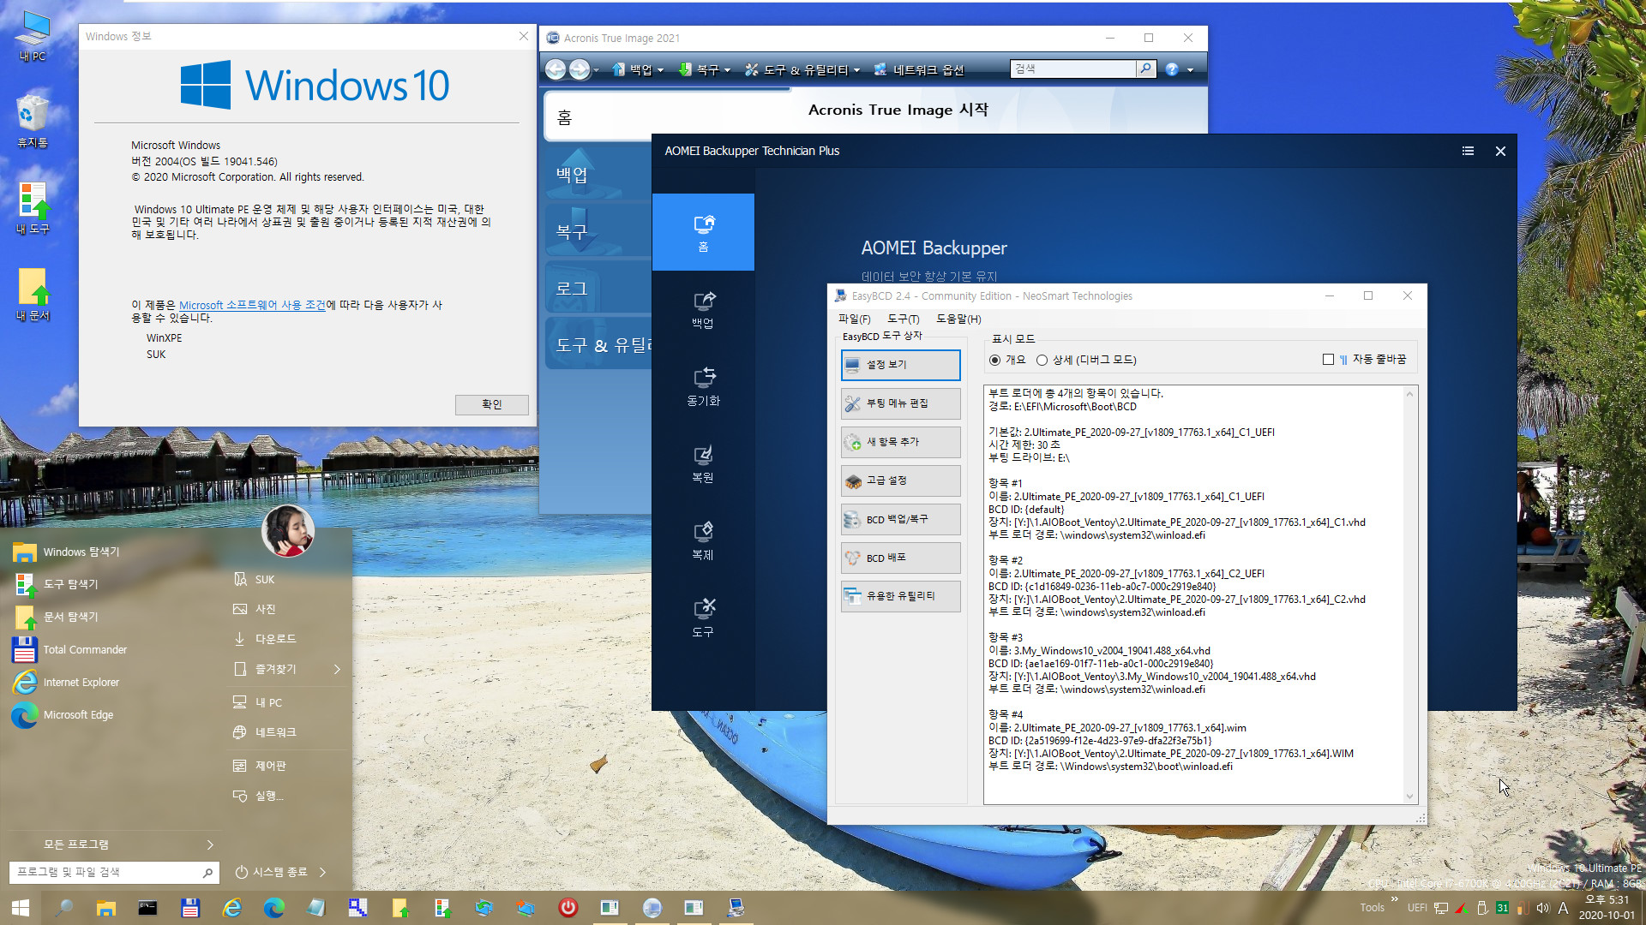Click Acronis help question mark icon
The width and height of the screenshot is (1646, 925).
[1172, 69]
